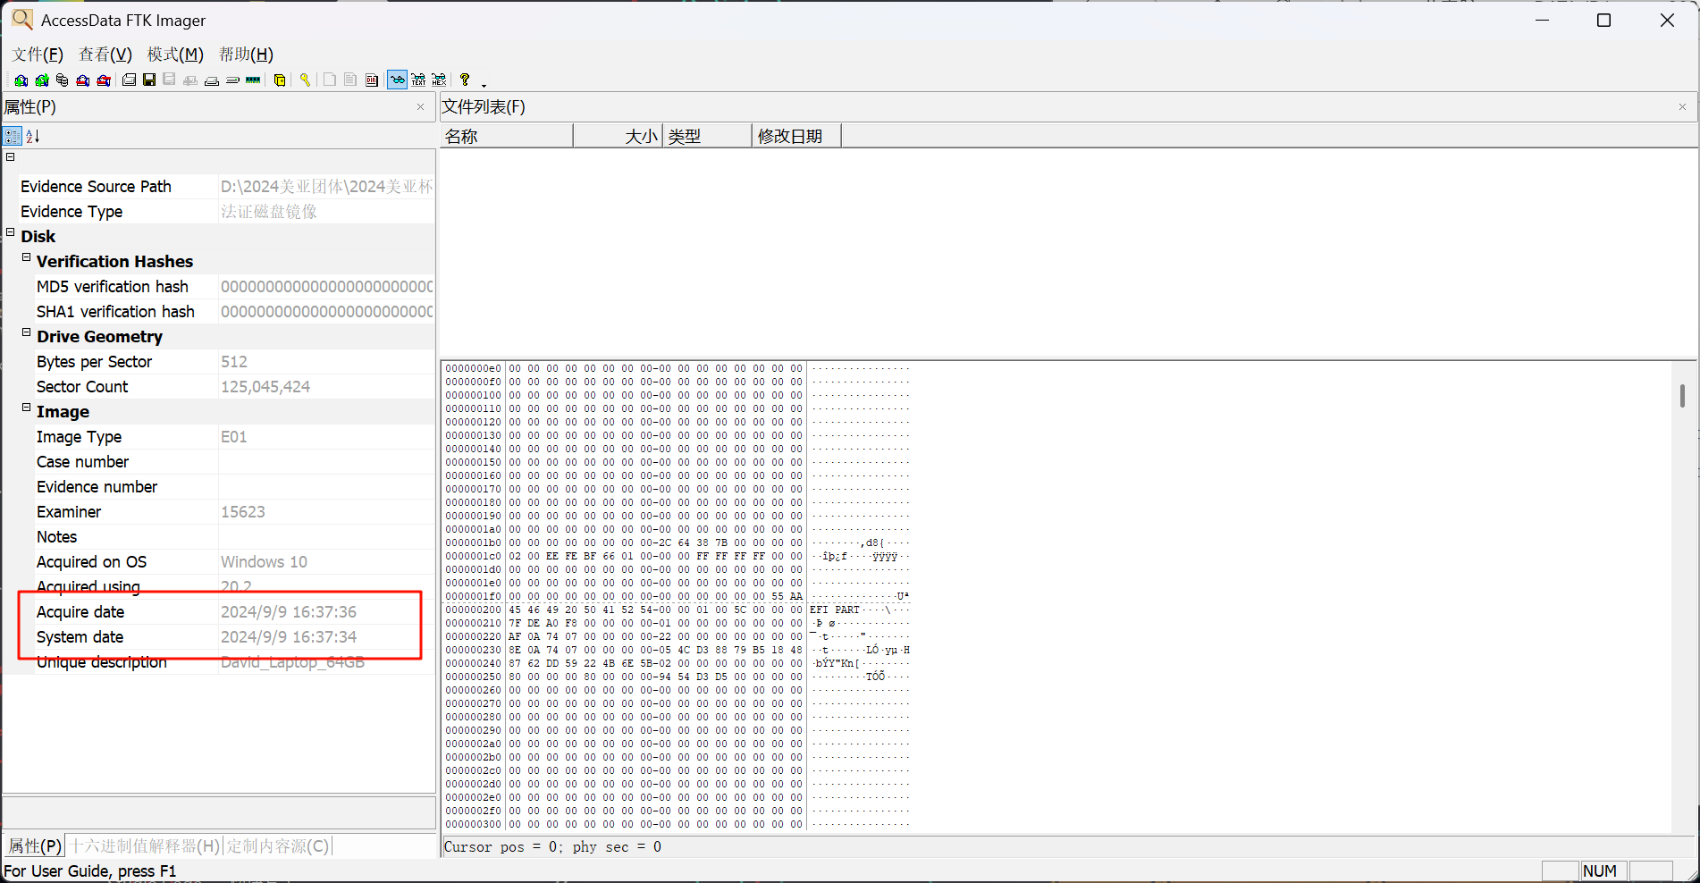Viewport: 1700px width, 883px height.
Task: Collapse the Verification Hashes group
Action: click(x=26, y=257)
